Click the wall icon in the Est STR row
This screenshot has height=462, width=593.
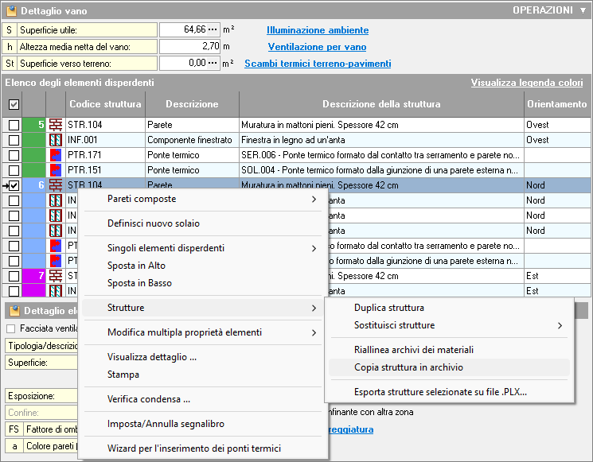[x=56, y=276]
